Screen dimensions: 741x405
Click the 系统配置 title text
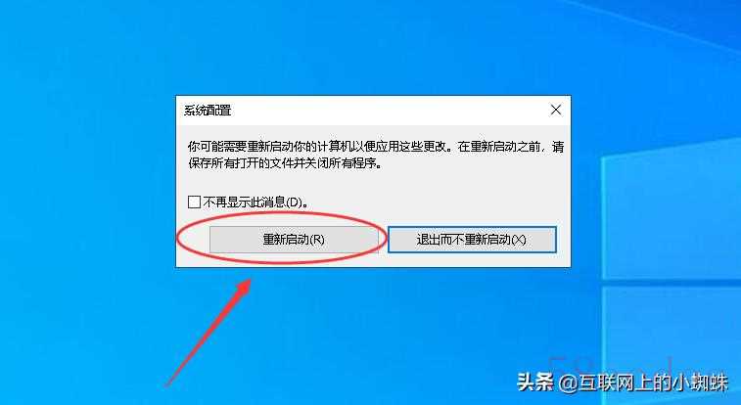coord(208,111)
